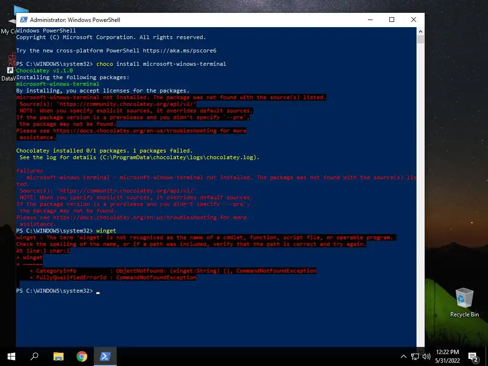Close the PowerShell window
The width and height of the screenshot is (488, 366).
coord(414,20)
